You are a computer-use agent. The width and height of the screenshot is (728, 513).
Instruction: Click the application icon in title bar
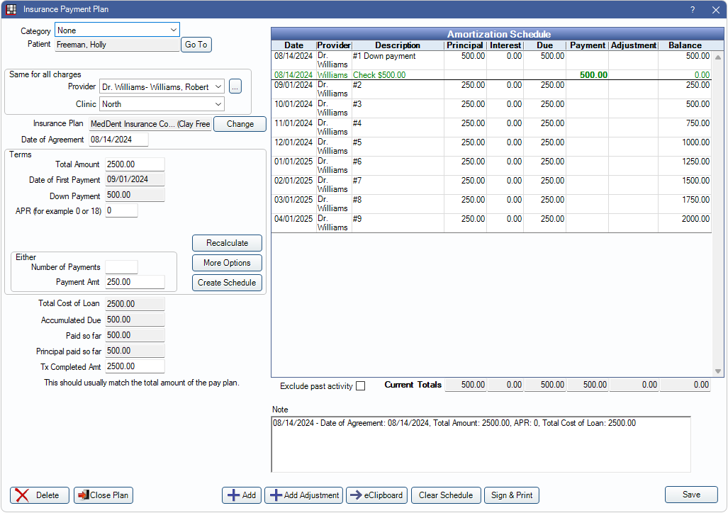pyautogui.click(x=11, y=10)
